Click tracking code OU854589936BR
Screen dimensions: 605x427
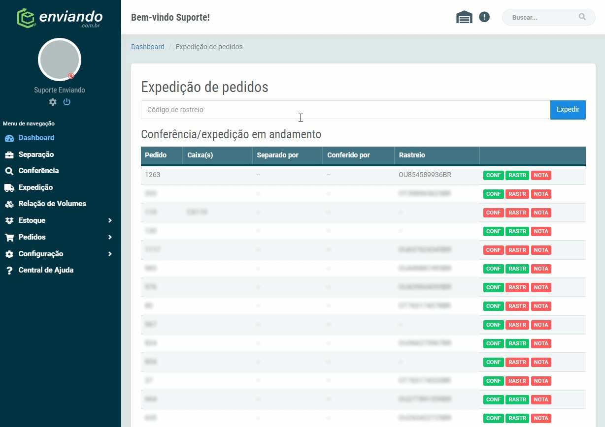(425, 175)
